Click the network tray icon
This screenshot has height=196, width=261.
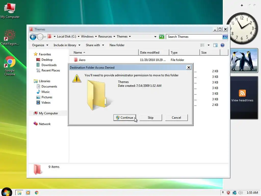pos(234,193)
